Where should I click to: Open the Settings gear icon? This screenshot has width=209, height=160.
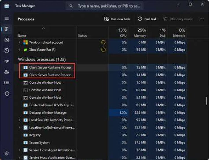[7, 153]
